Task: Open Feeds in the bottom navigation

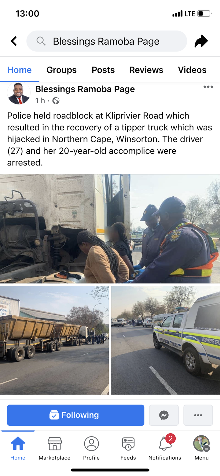Action: 128,448
